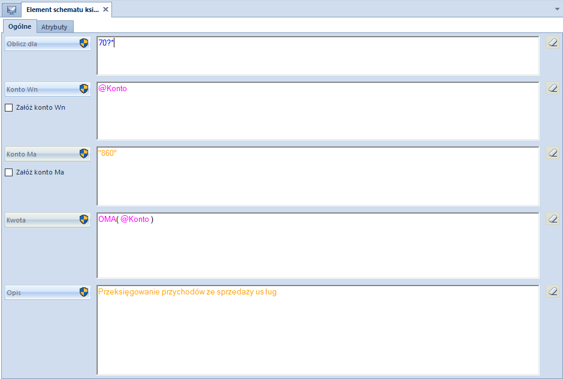563x379 pixels.
Task: Clear the Konto Wn field with eraser
Action: tap(553, 88)
